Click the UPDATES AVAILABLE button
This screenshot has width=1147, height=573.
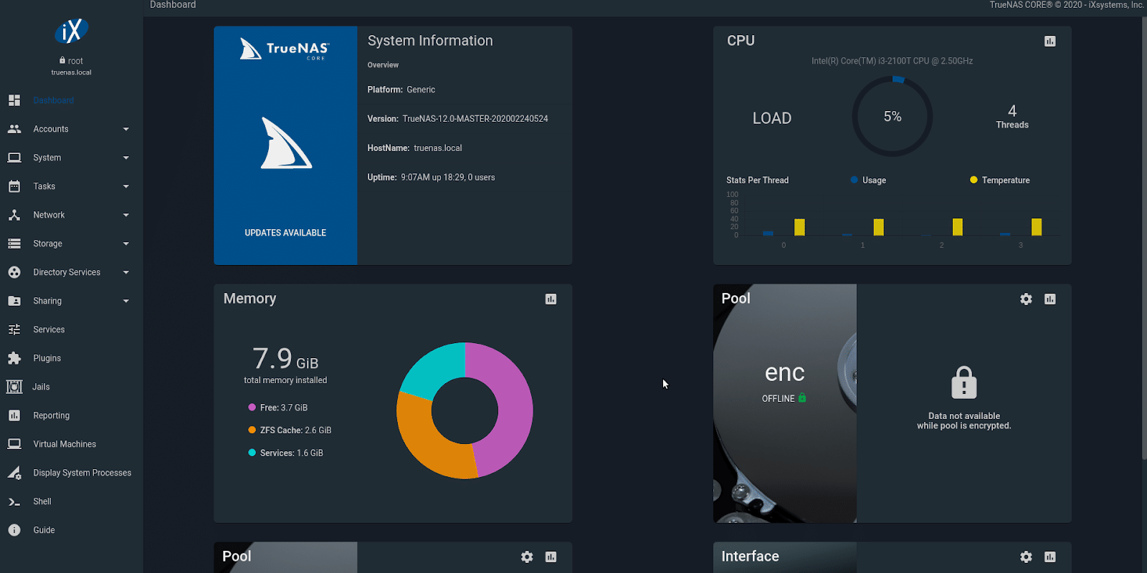pyautogui.click(x=285, y=233)
